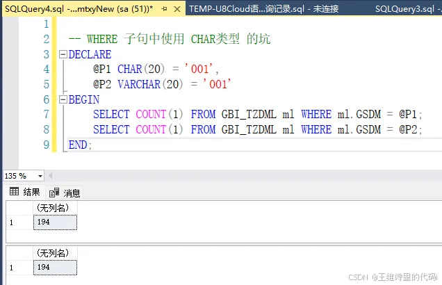Collapse the BEGIN block

63,99
